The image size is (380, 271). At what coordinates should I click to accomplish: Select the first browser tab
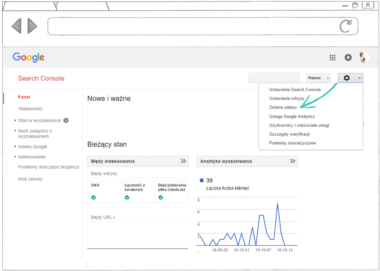pos(30,6)
